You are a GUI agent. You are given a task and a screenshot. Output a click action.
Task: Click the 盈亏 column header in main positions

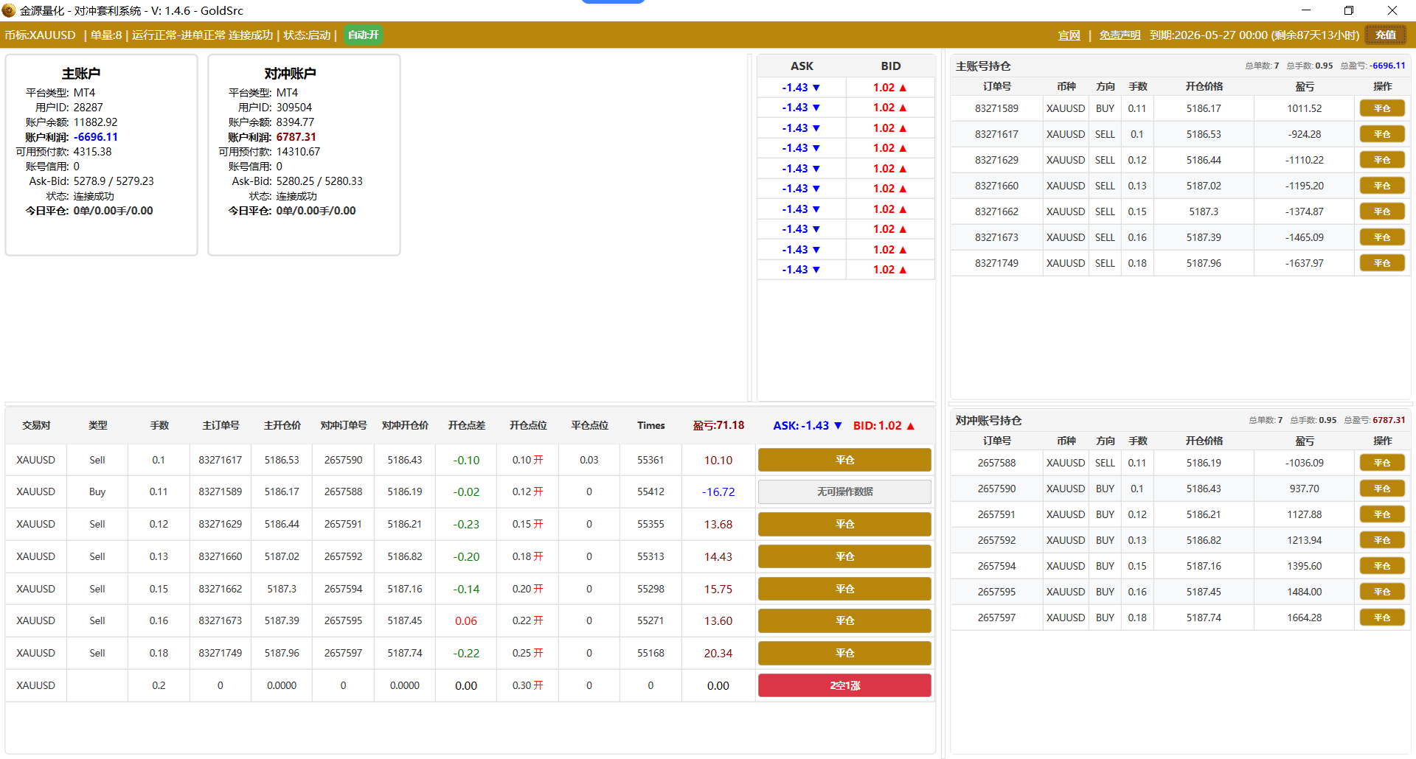click(1304, 87)
